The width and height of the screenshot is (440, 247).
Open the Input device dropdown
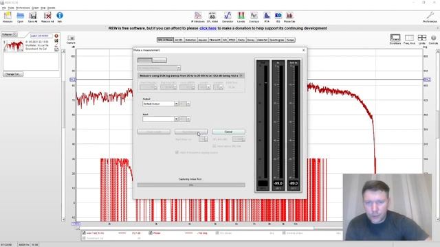pyautogui.click(x=160, y=119)
